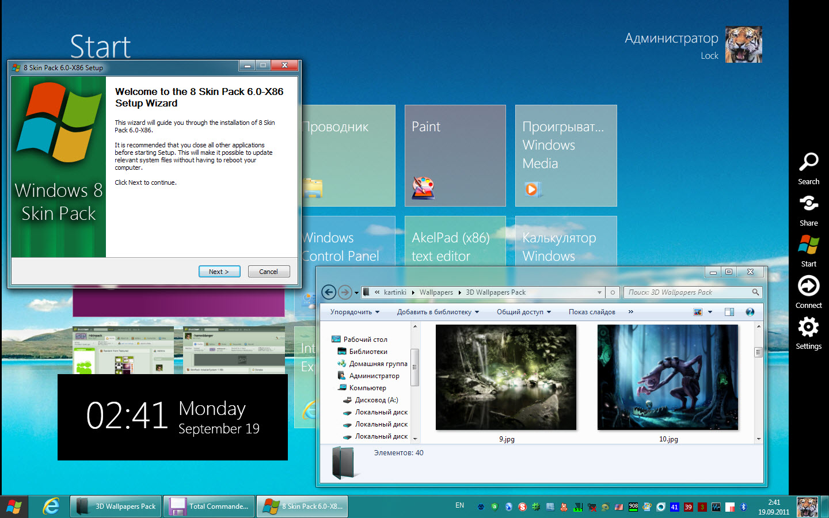Open the Settings gear charm

(x=808, y=333)
